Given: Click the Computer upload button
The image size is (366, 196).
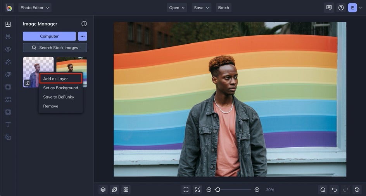Looking at the screenshot, I should [49, 36].
